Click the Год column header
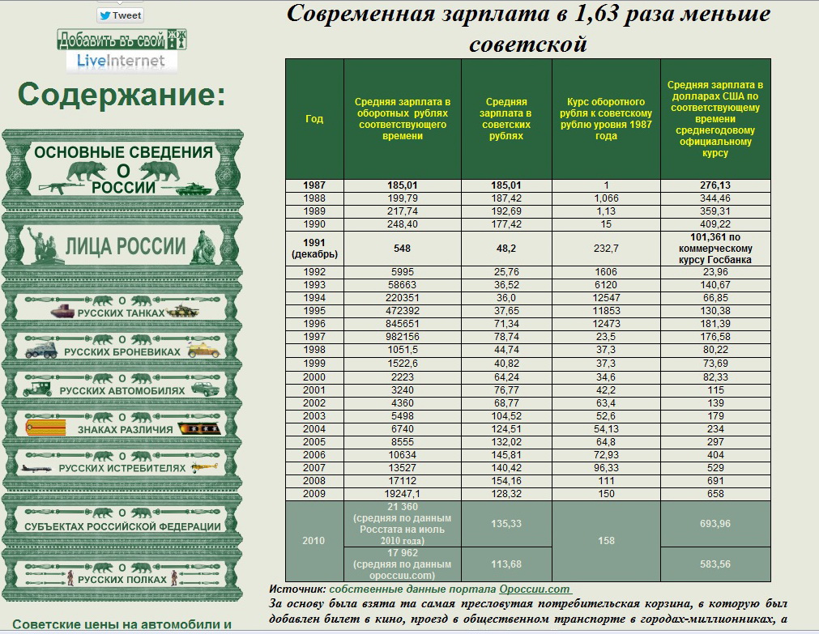Image resolution: width=819 pixels, height=634 pixels. pos(314,118)
